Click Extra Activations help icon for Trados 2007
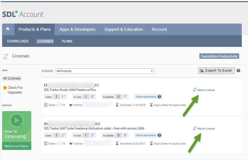The image size is (248, 160). 159,135
